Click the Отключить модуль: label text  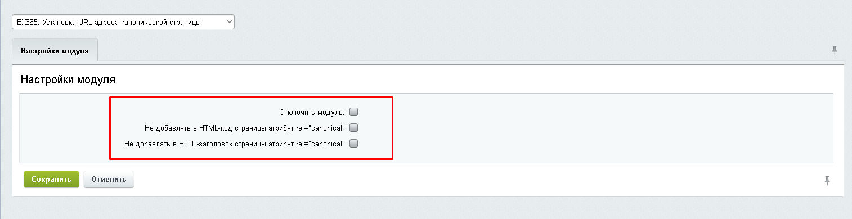tap(312, 112)
